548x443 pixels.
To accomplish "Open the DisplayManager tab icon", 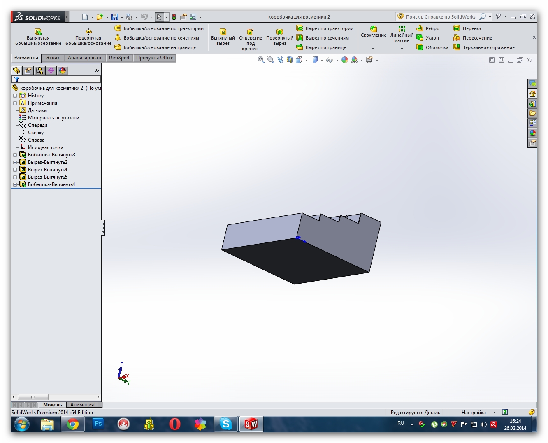I will click(x=63, y=70).
